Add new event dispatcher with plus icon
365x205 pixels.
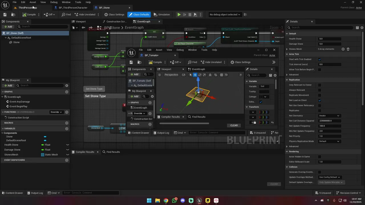tap(67, 160)
